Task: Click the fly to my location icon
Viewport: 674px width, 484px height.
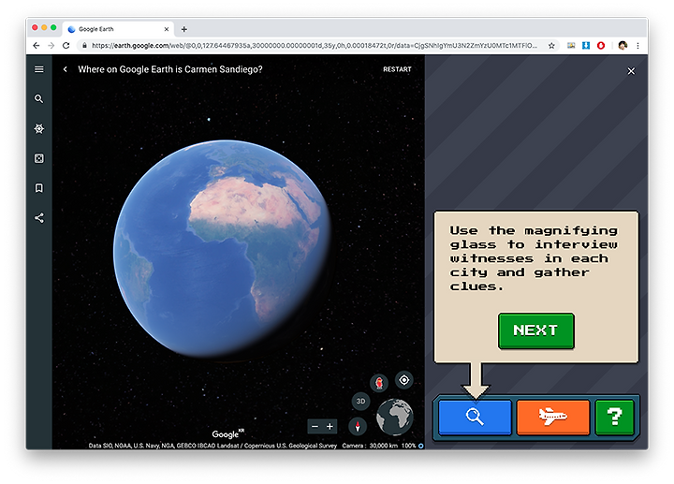Action: pyautogui.click(x=404, y=380)
